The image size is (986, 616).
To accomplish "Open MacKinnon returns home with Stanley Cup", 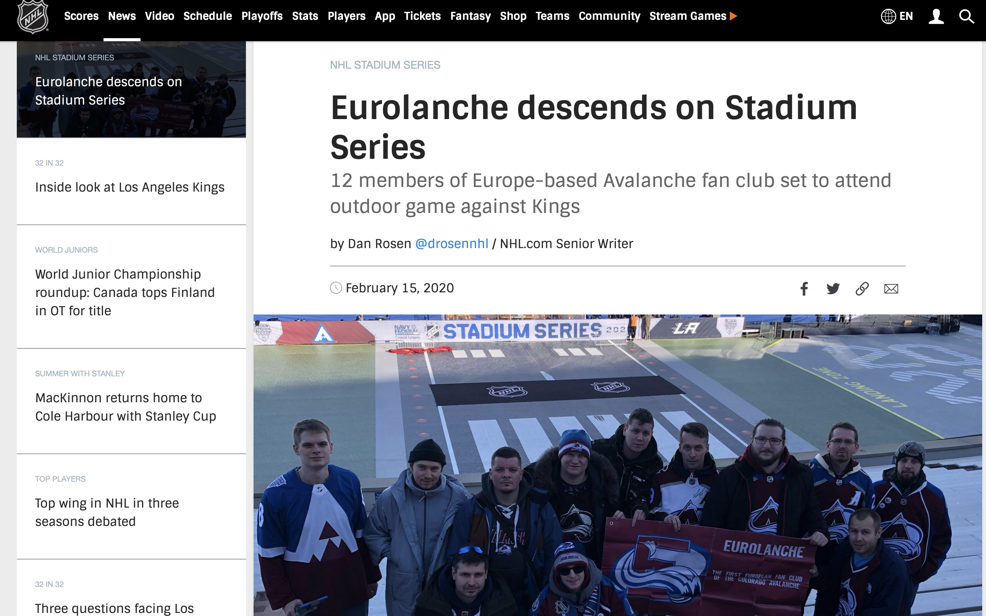I will (x=126, y=406).
